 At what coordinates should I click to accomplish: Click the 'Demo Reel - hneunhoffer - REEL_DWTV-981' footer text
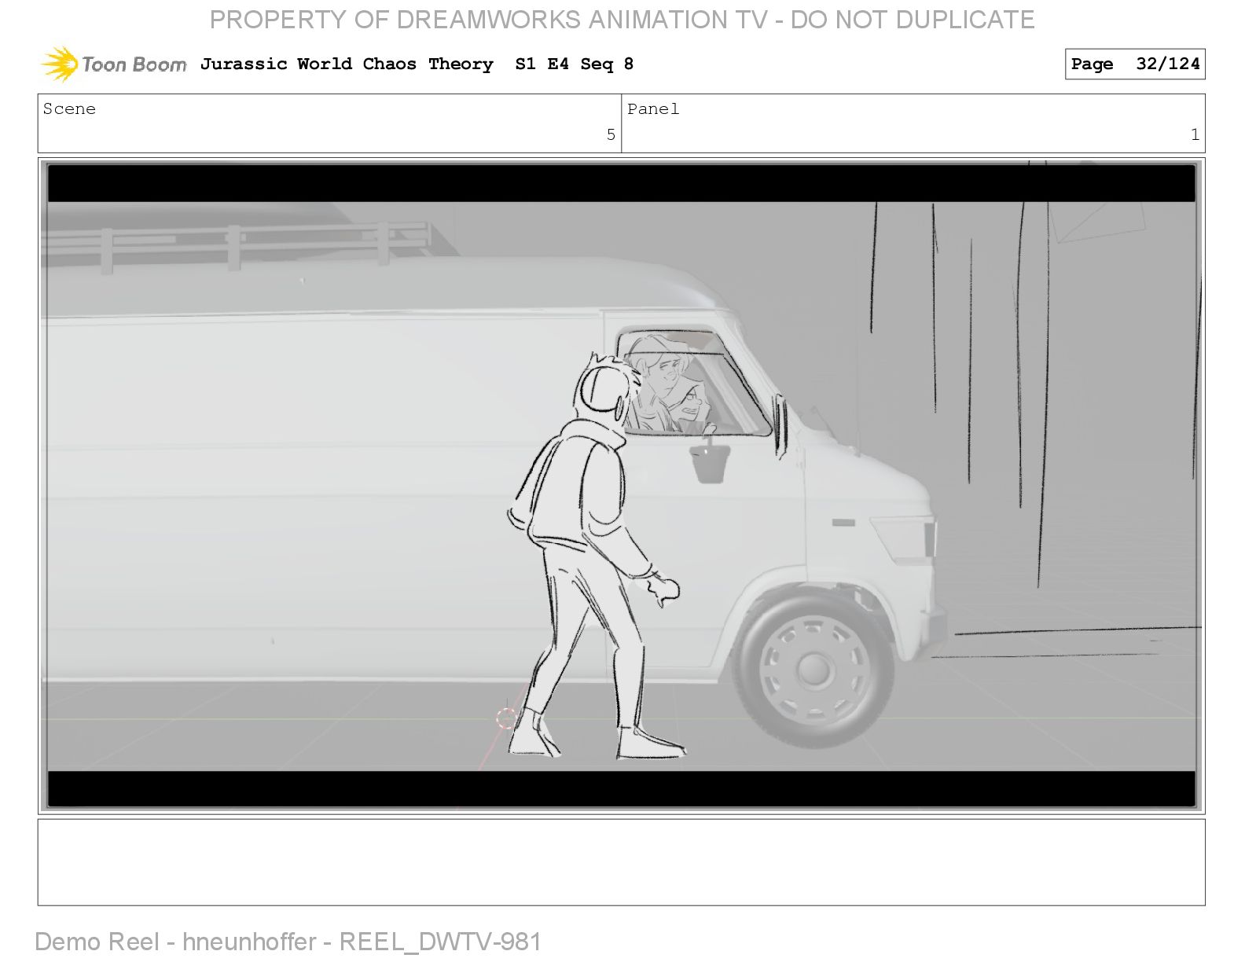coord(288,941)
